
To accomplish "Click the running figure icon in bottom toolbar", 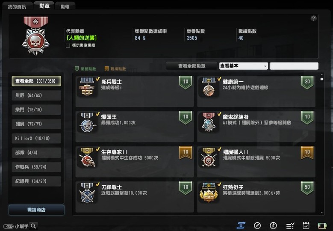I will pyautogui.click(x=273, y=225).
